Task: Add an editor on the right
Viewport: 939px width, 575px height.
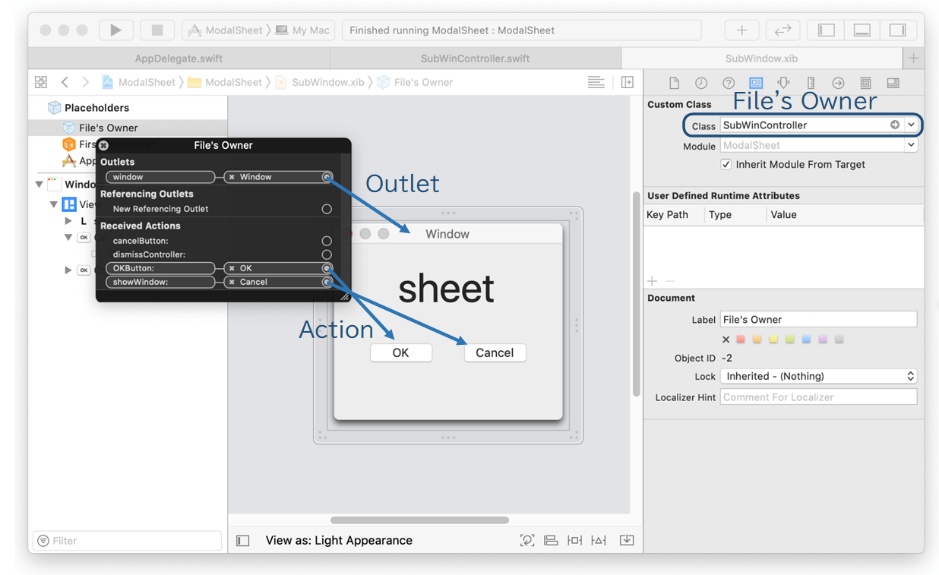Action: tap(628, 82)
